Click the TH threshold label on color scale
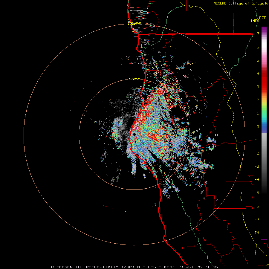The width and height of the screenshot is (269, 269). pyautogui.click(x=257, y=233)
